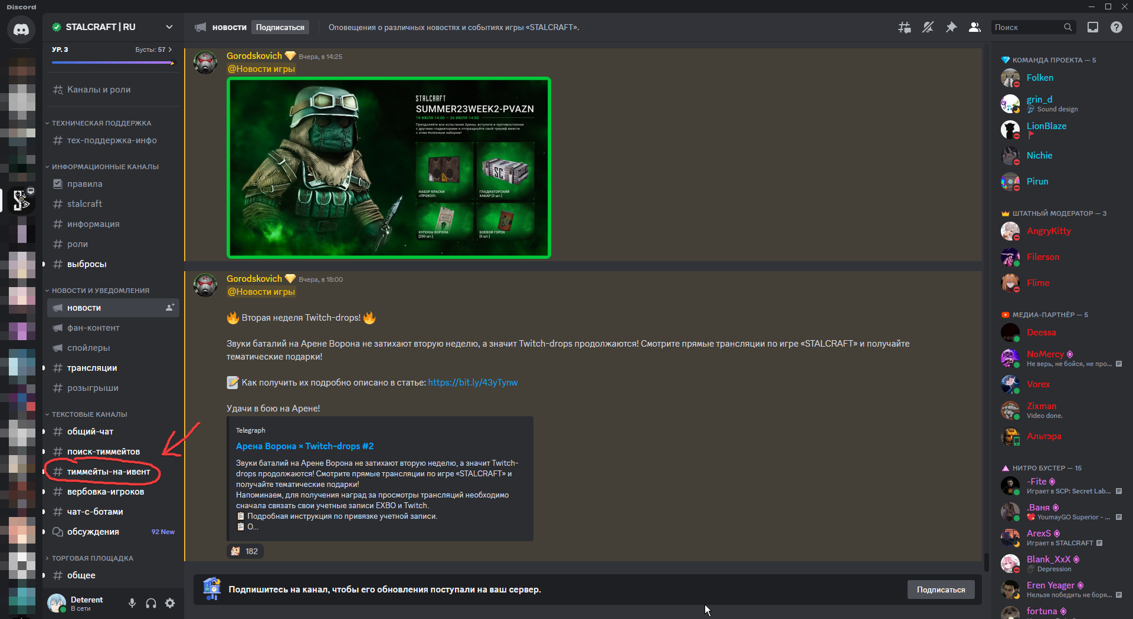Click Gorodskovich name on 14:25 message
Viewport: 1133px width, 619px height.
pyautogui.click(x=254, y=56)
